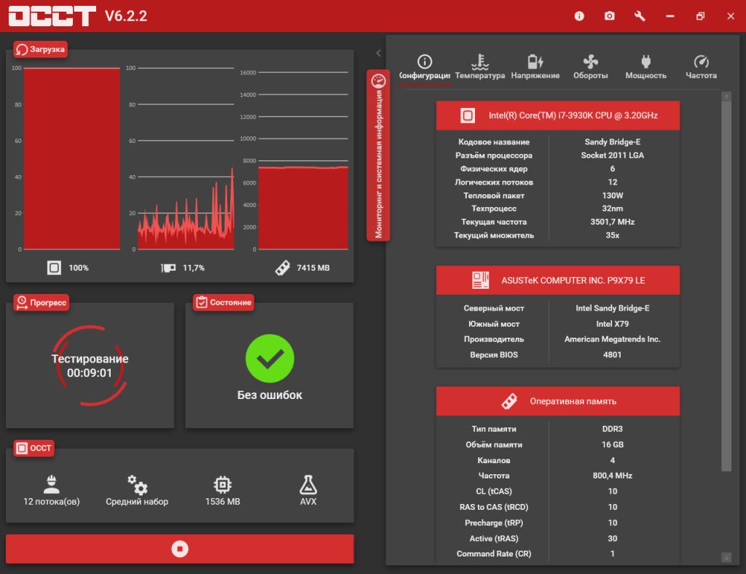
Task: Click the 3501,7 MHz current frequency value
Action: tap(612, 222)
